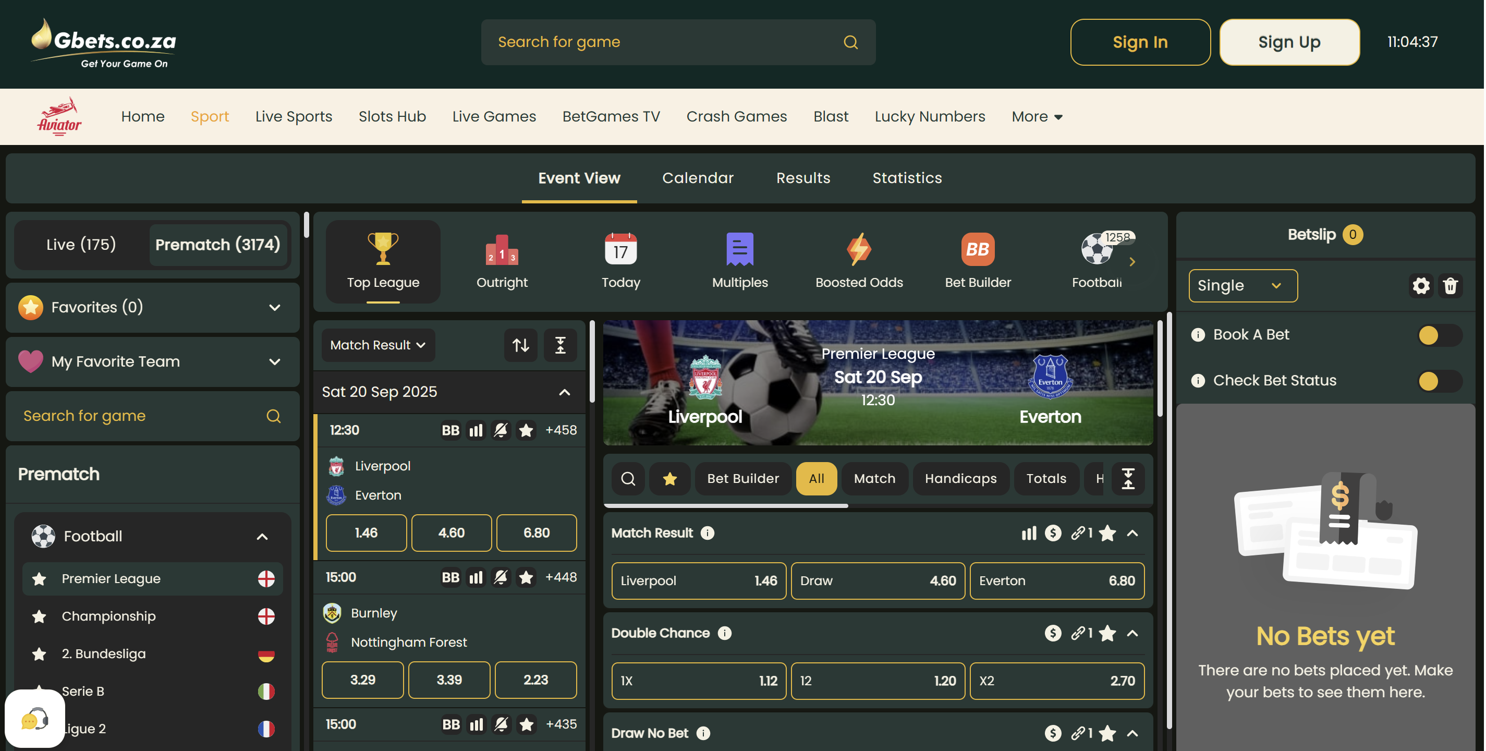Bet on Draw at 4.60
Viewport: 1486px width, 751px height.
pos(878,581)
